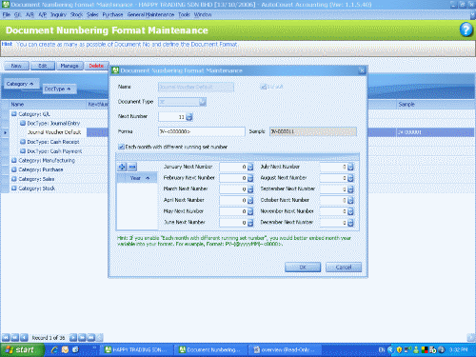
Task: Open the General Maintenance menu
Action: (x=150, y=14)
